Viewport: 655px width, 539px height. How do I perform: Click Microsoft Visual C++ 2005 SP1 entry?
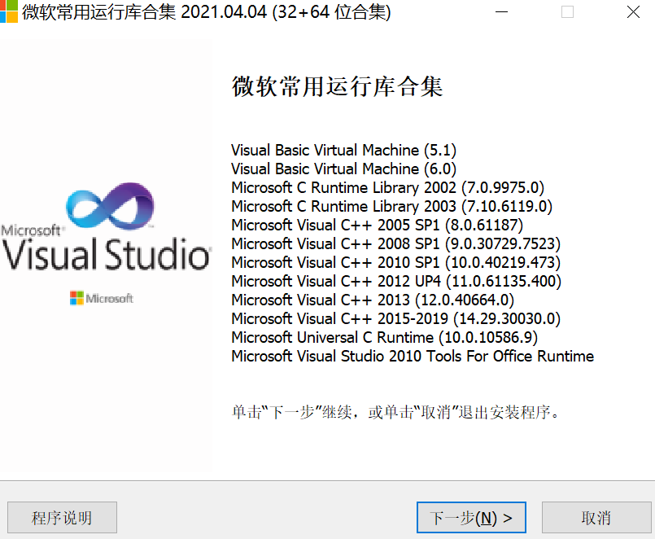point(378,225)
